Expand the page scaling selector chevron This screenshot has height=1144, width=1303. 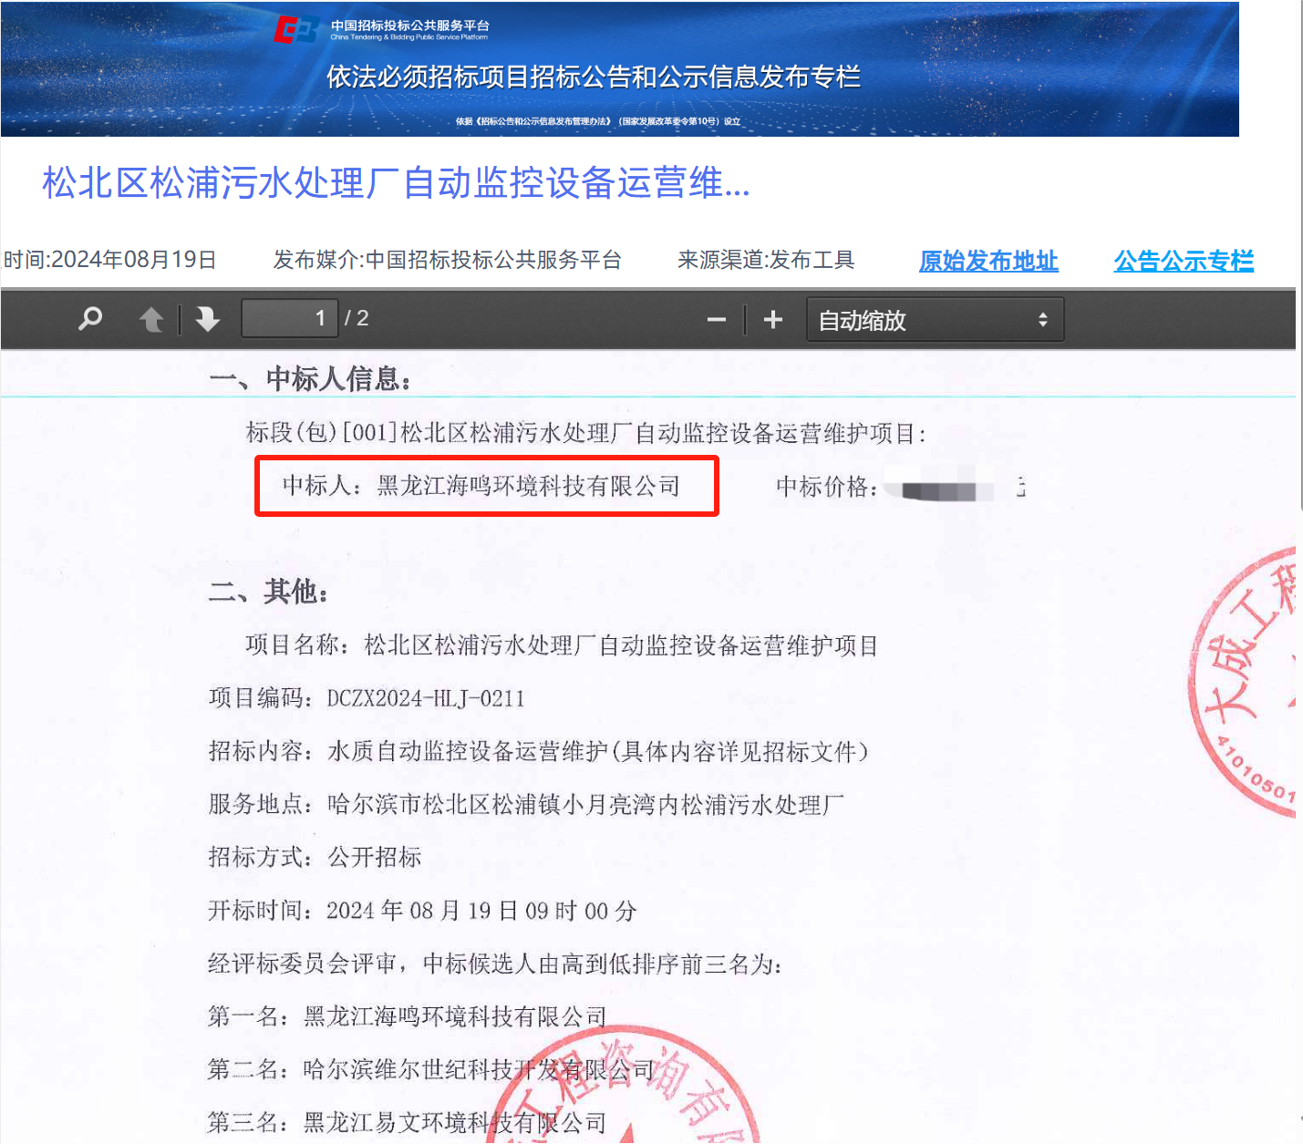coord(1042,318)
